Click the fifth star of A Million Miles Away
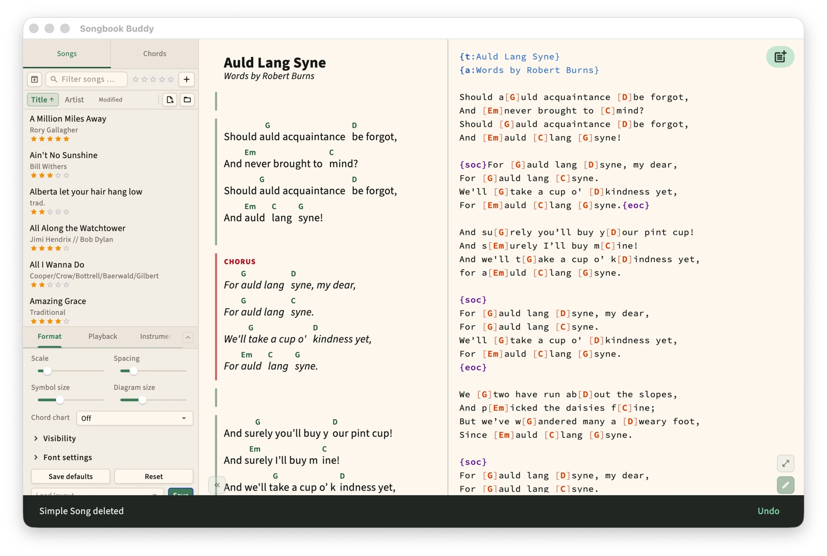The height and width of the screenshot is (556, 827). click(x=66, y=139)
